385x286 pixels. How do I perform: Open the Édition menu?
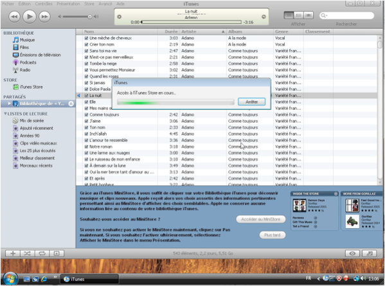[24, 4]
